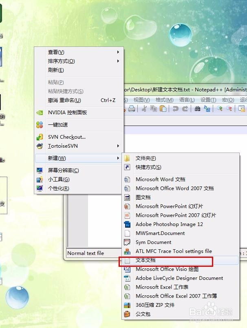247x328 pixels.
Task: Select Microsoft PowerPoint 2007 幻灯片
Action: pos(181,215)
